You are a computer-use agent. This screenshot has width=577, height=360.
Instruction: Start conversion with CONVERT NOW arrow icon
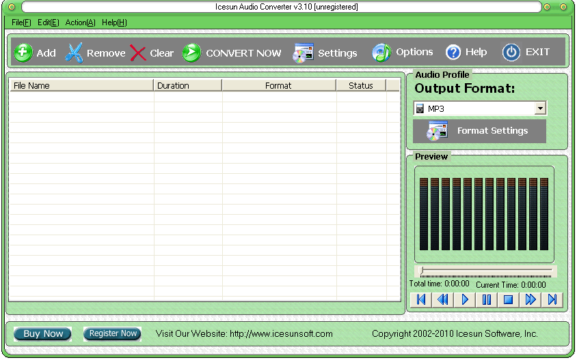click(191, 53)
